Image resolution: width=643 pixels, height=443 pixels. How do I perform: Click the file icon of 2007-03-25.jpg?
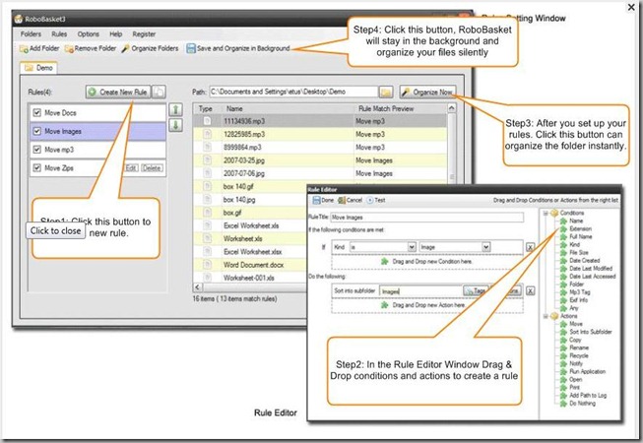[x=208, y=160]
